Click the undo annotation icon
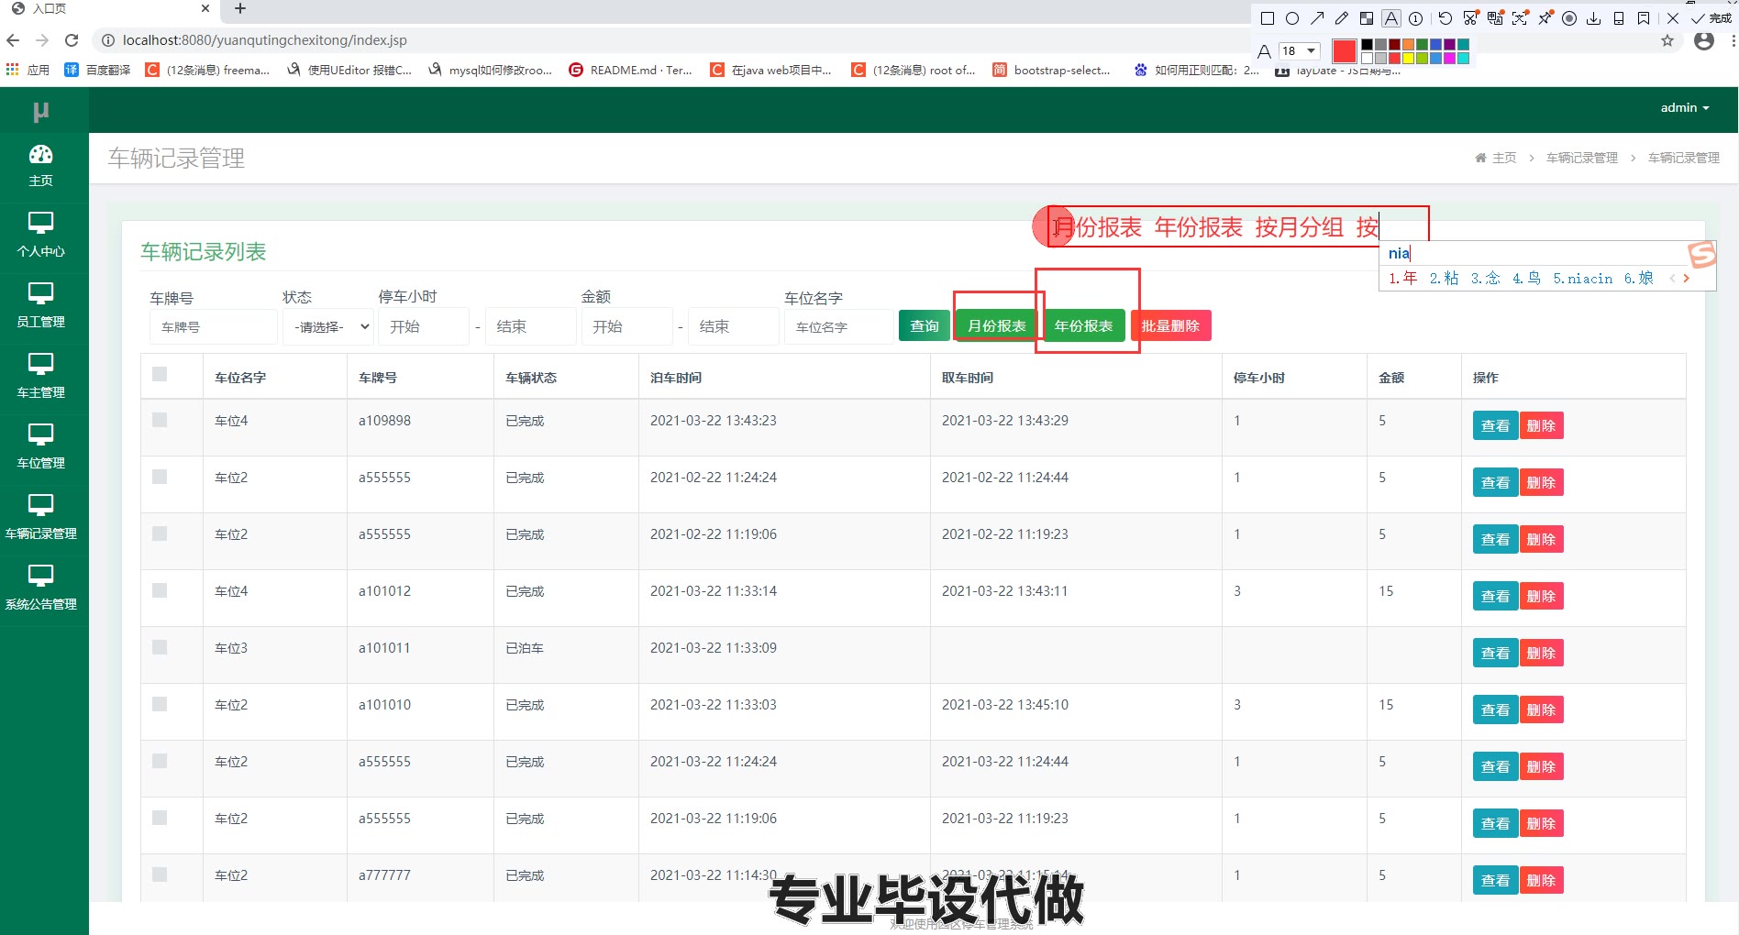Screen dimensions: 1739x935 [1445, 18]
